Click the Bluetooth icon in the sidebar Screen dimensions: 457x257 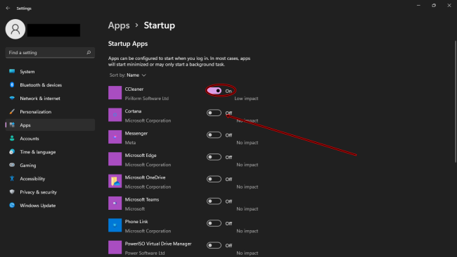click(x=12, y=84)
